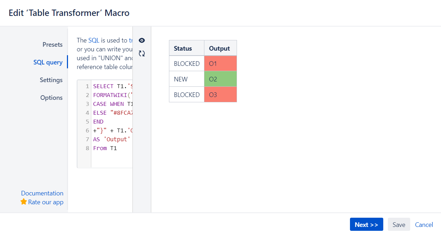Click the Output column header
The width and height of the screenshot is (441, 234).
[x=220, y=48]
